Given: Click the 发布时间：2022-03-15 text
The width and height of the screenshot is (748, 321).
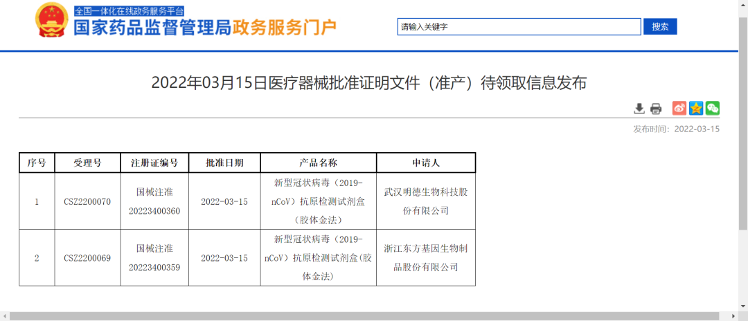Looking at the screenshot, I should [677, 129].
